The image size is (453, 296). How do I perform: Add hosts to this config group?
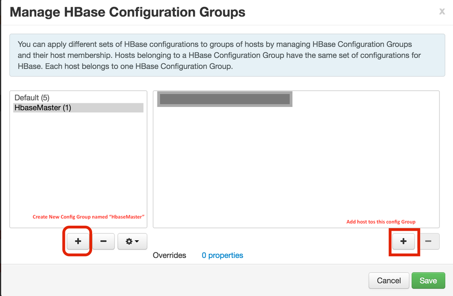[x=404, y=242]
